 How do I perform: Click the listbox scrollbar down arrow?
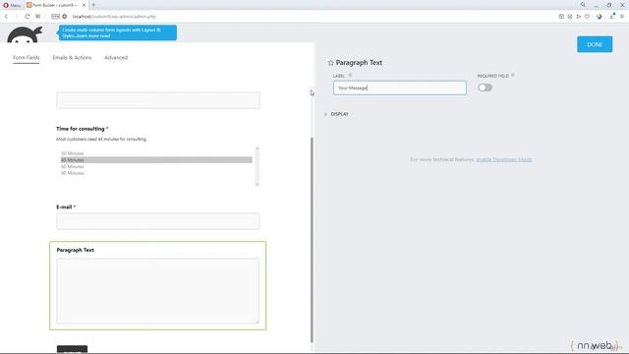click(x=257, y=184)
